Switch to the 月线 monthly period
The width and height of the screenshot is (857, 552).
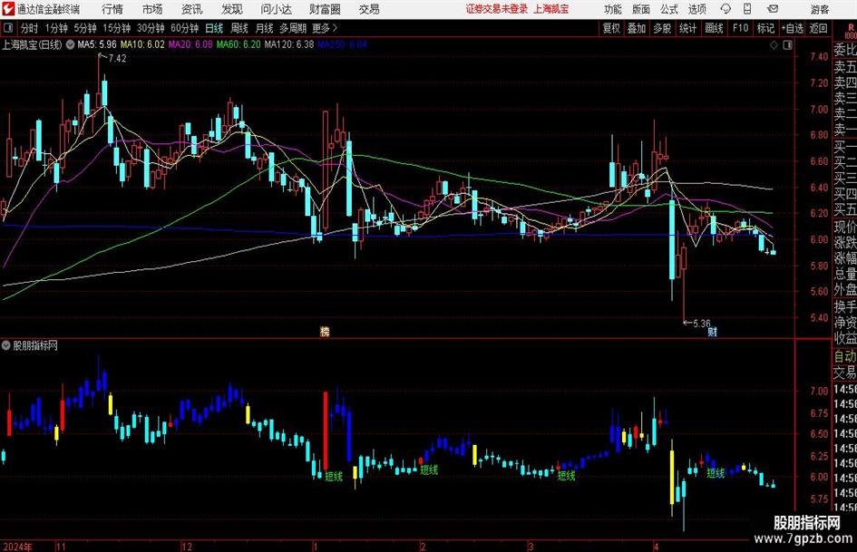coord(265,28)
